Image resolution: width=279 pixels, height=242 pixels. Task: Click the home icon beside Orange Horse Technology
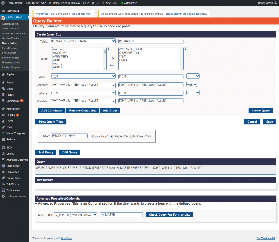pyautogui.click(x=50, y=3)
